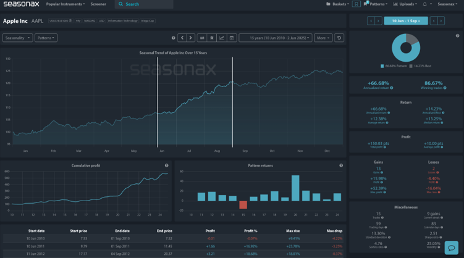Click the Seasonax logo

click(x=21, y=4)
